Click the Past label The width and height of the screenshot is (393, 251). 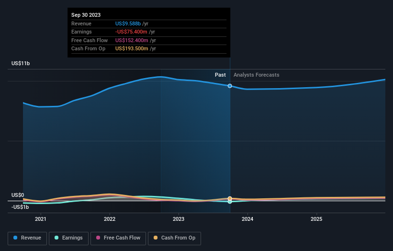pos(220,75)
